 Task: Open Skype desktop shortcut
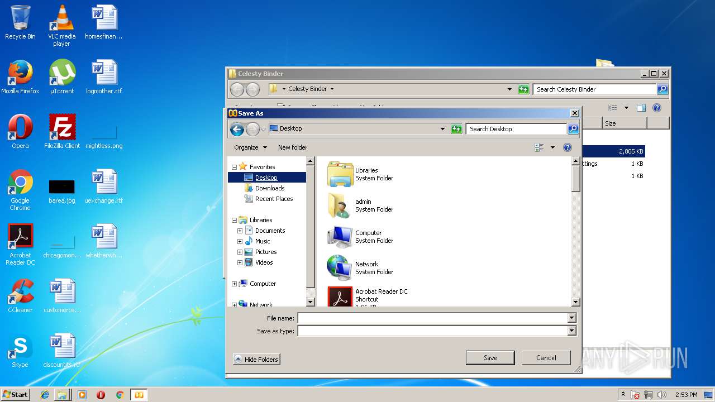20,351
